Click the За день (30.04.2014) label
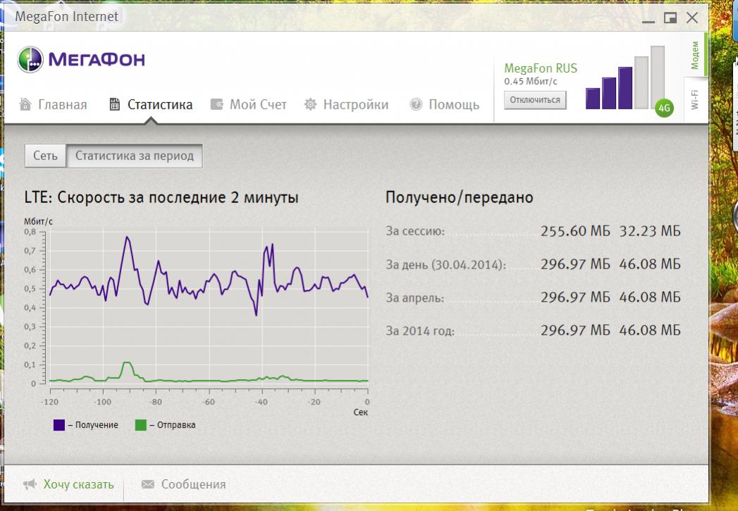 click(445, 264)
